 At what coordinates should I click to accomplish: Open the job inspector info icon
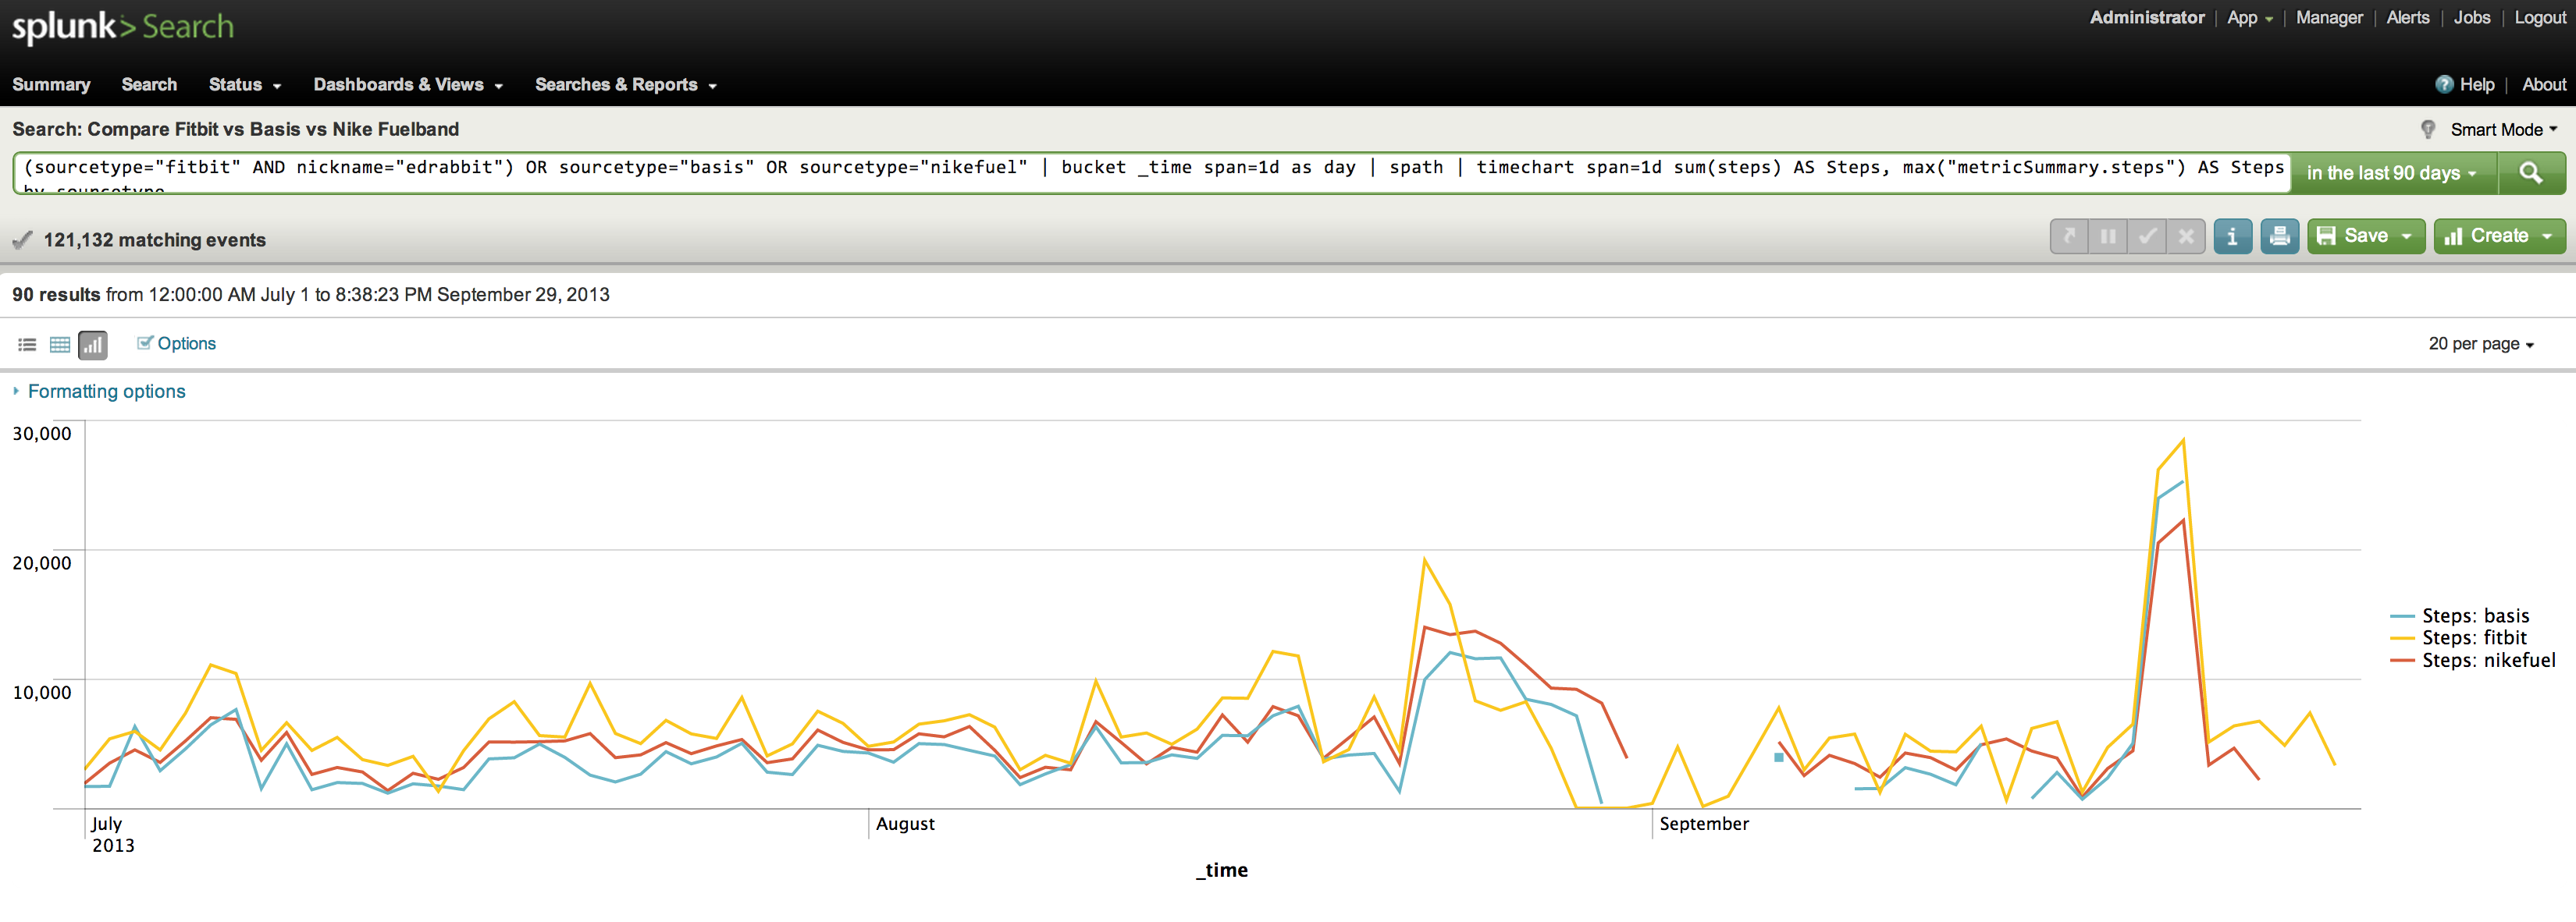(x=2232, y=237)
